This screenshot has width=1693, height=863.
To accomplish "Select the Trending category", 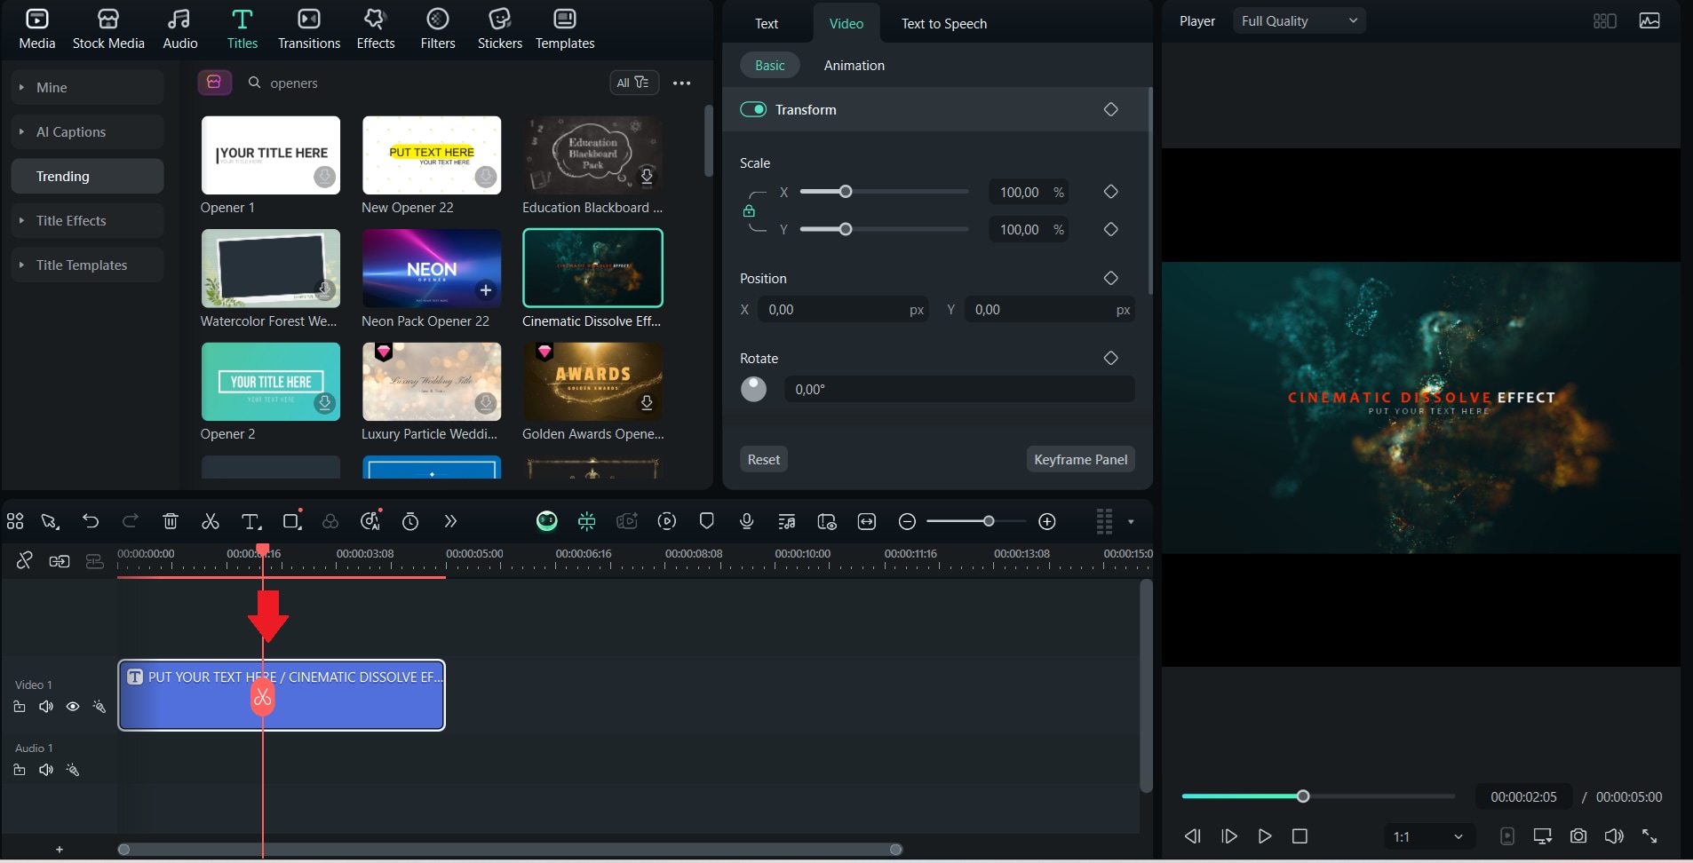I will (87, 176).
